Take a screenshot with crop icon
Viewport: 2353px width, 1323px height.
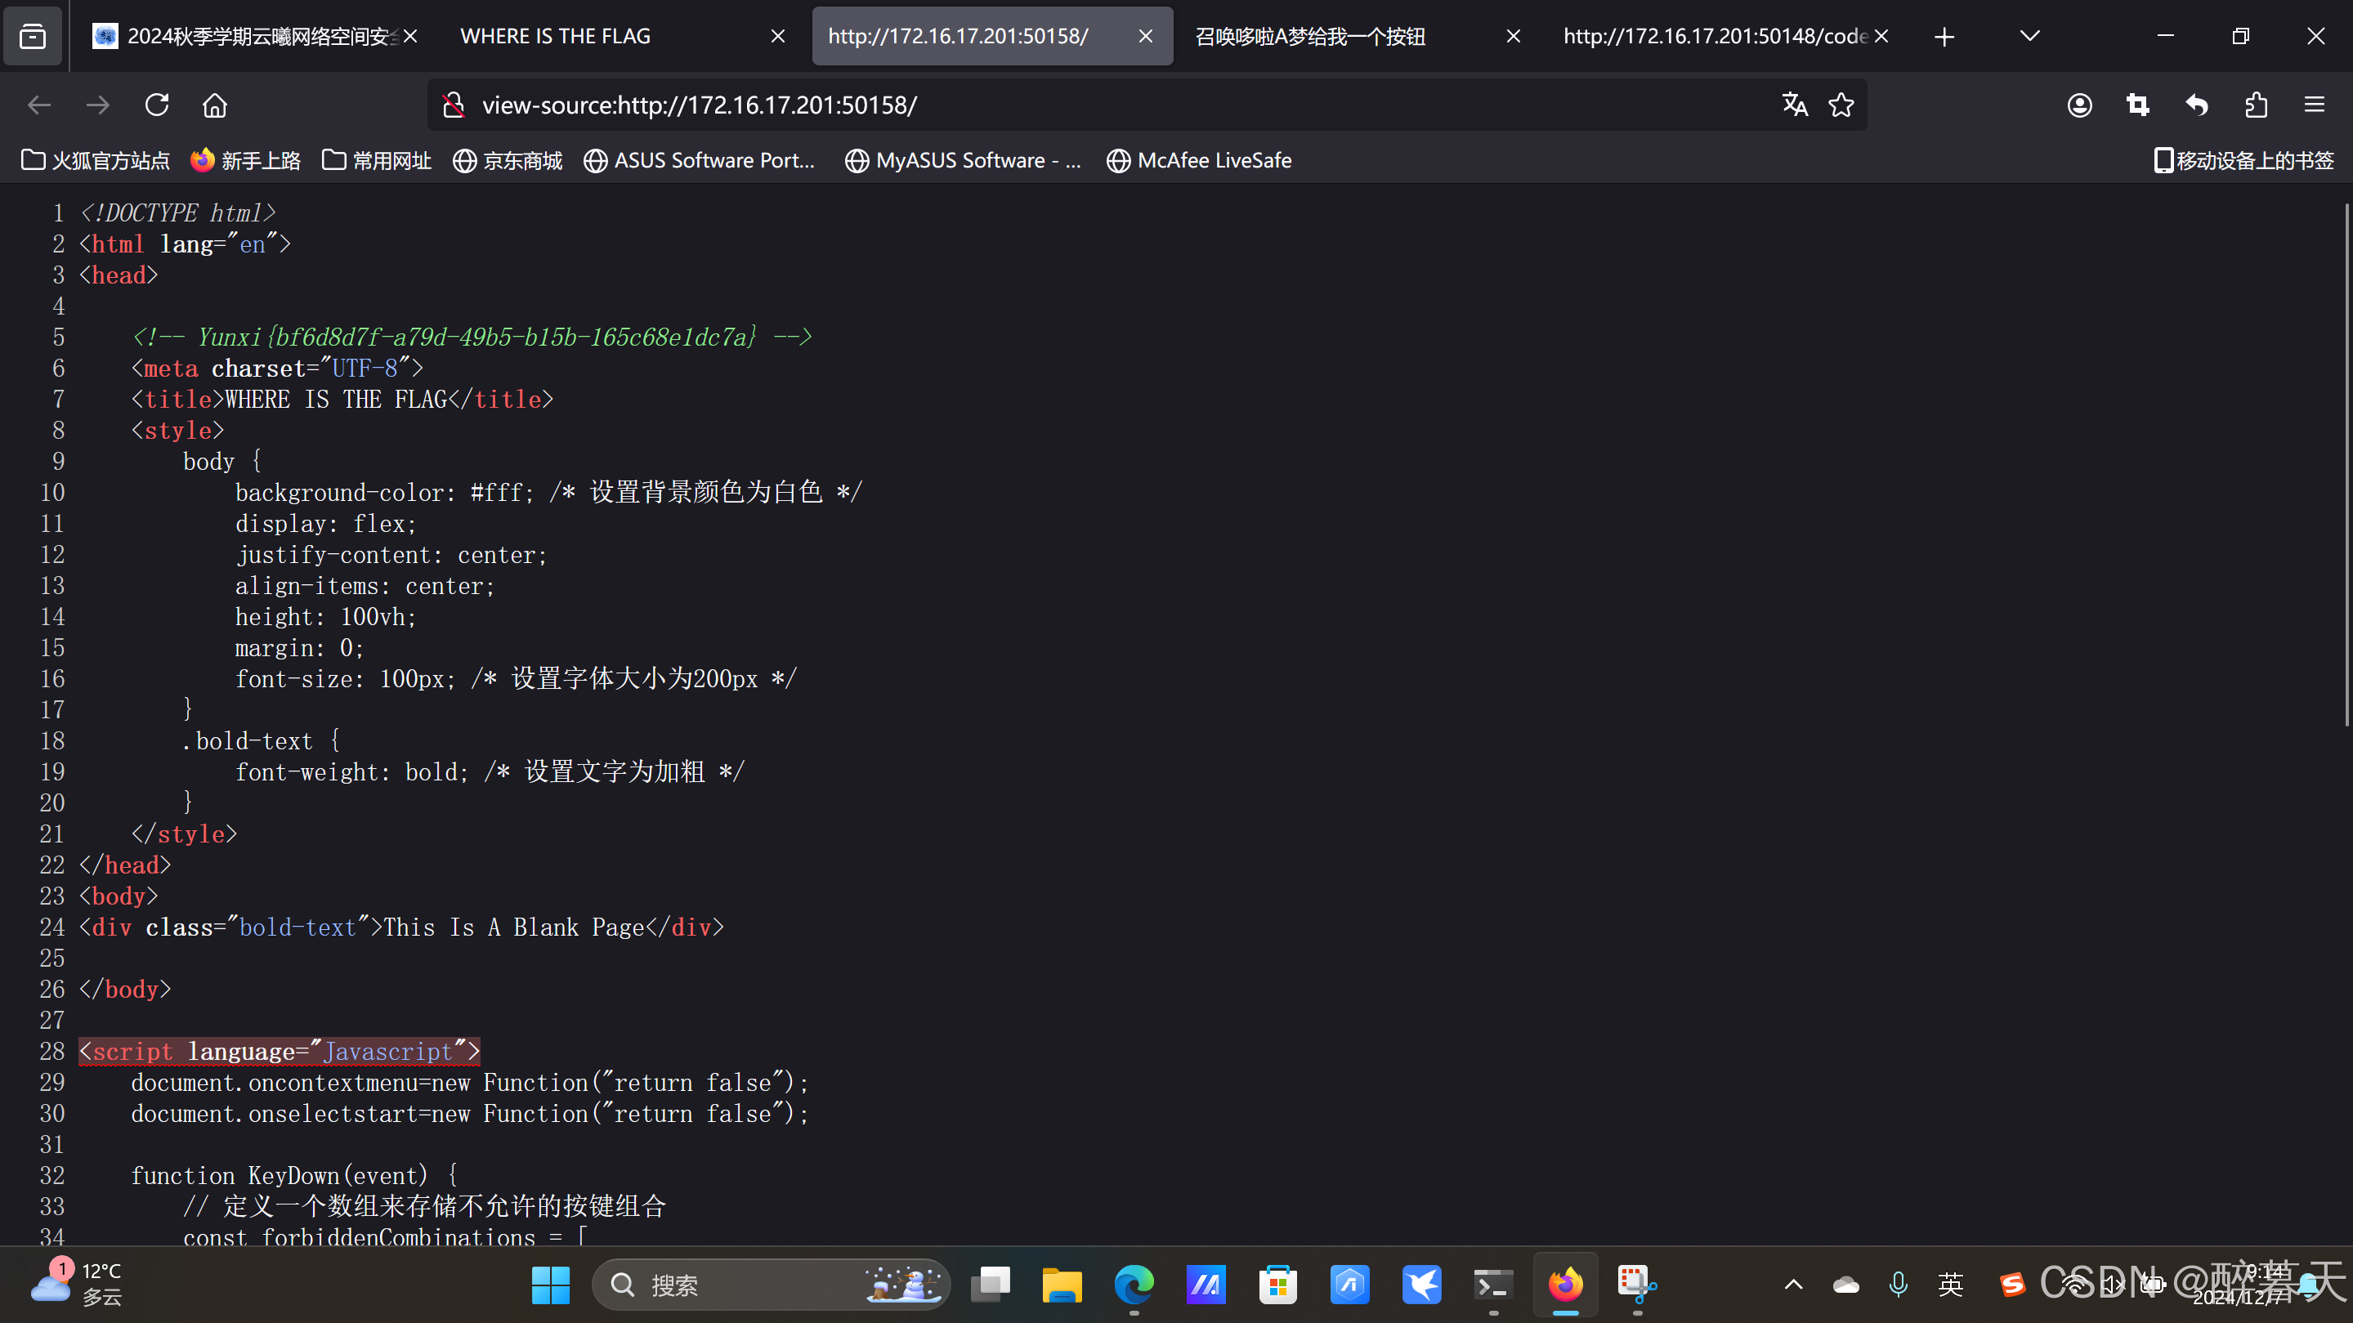pos(2137,105)
